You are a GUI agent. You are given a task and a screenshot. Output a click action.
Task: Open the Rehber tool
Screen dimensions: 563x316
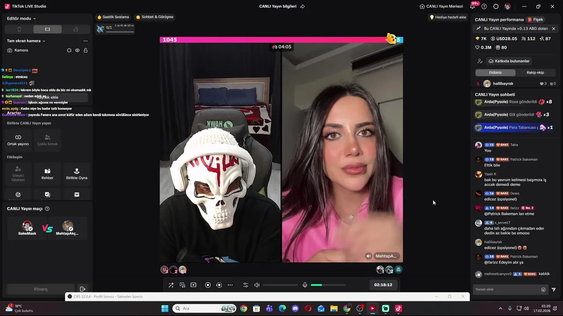pos(48,174)
